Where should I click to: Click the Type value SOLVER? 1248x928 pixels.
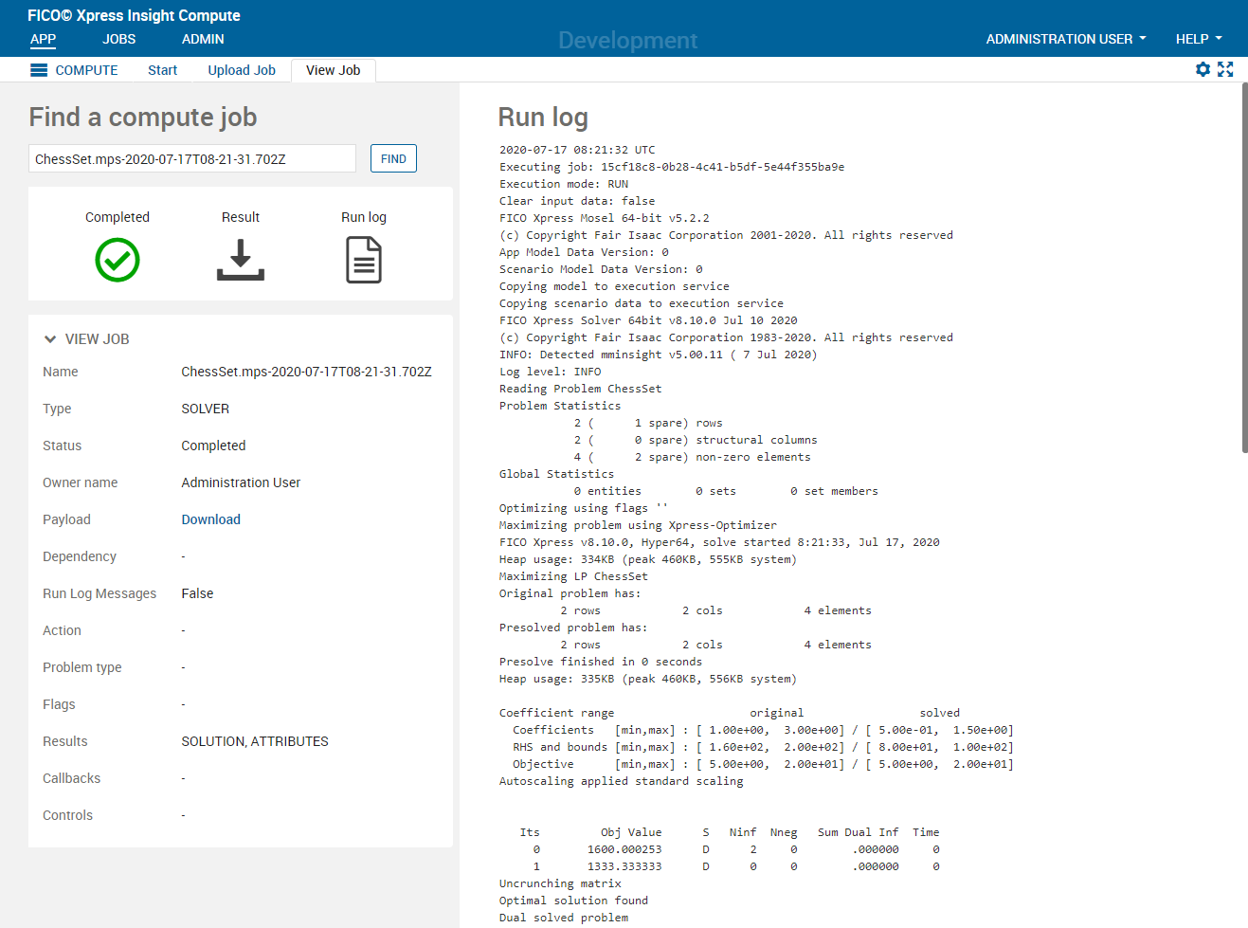(x=206, y=409)
